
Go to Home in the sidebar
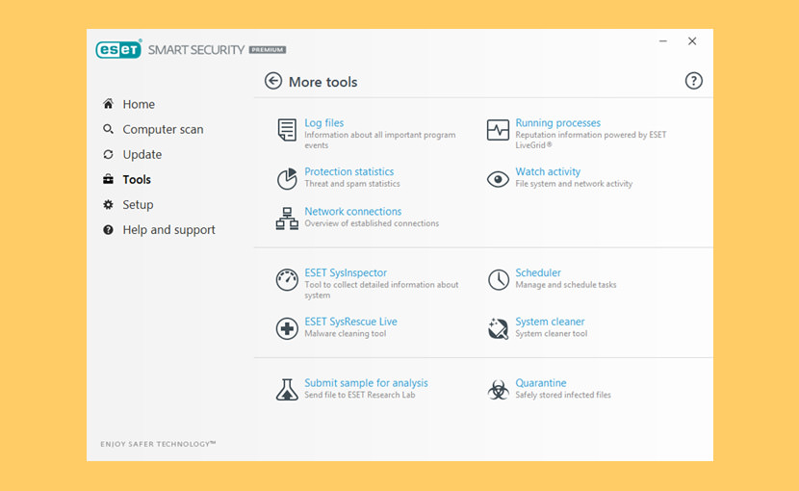click(139, 104)
